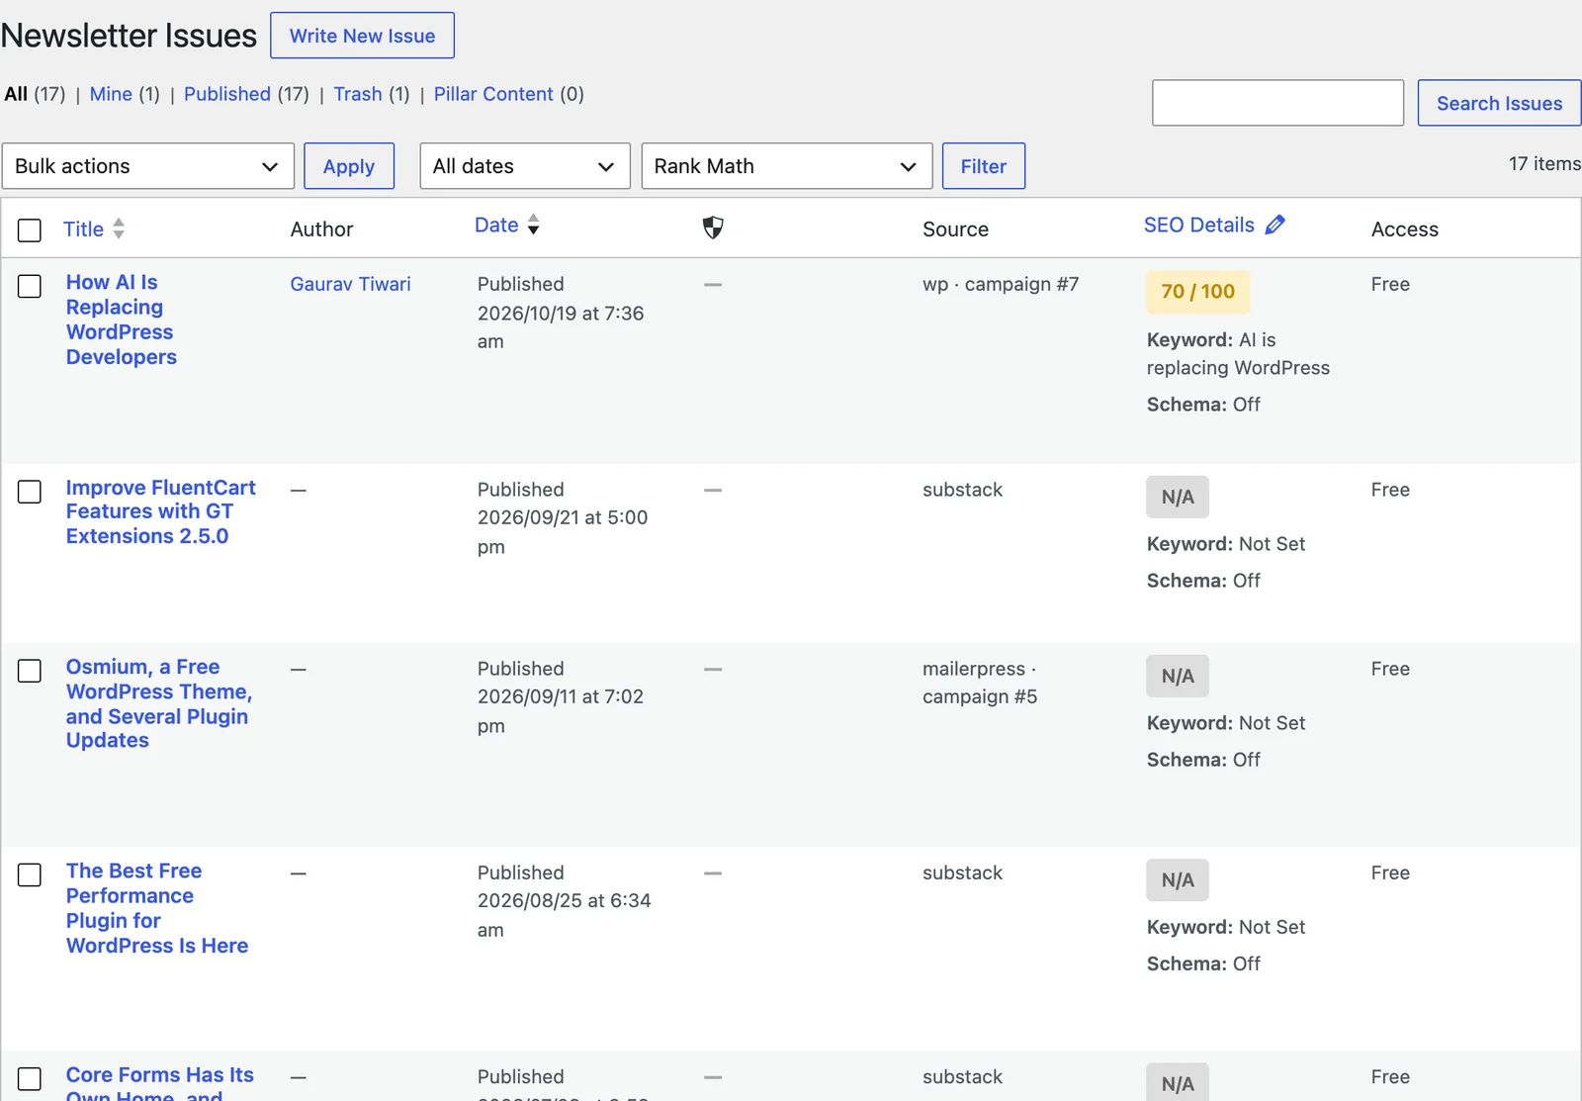Screen dimensions: 1582x1101
Task: Click 'Keyword: AI is replacing WordPress' text
Action: click(x=1238, y=353)
